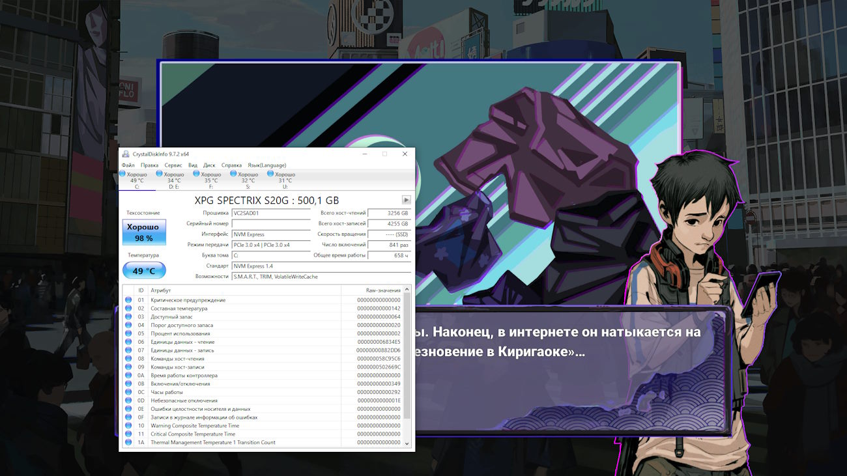Click the attribute list scrollbar down arrow
This screenshot has width=847, height=476.
(x=408, y=443)
